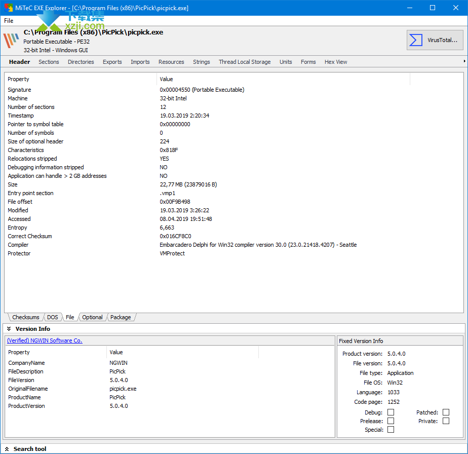
Task: Open the Imports tab
Action: [140, 62]
